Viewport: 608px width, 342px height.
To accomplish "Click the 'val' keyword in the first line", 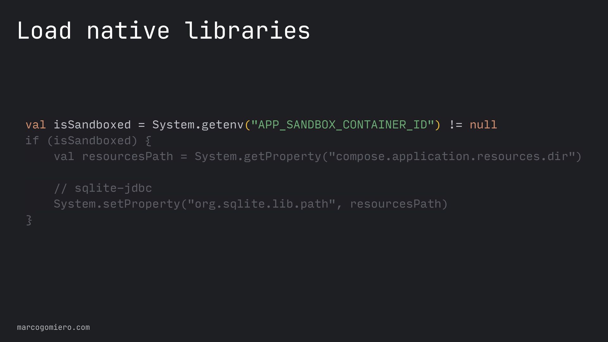I will tap(36, 124).
